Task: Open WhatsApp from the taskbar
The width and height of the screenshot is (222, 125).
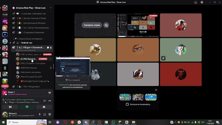Action: click(113, 122)
